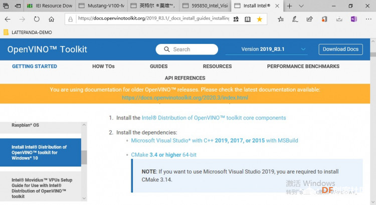Click sidebar scrollbar down arrow
Image resolution: width=376 pixels, height=205 pixels.
(x=84, y=198)
